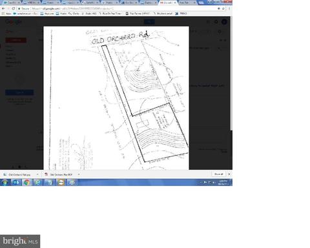Reload the page with the refresh icon
The width and height of the screenshot is (310, 248).
pyautogui.click(x=14, y=8)
